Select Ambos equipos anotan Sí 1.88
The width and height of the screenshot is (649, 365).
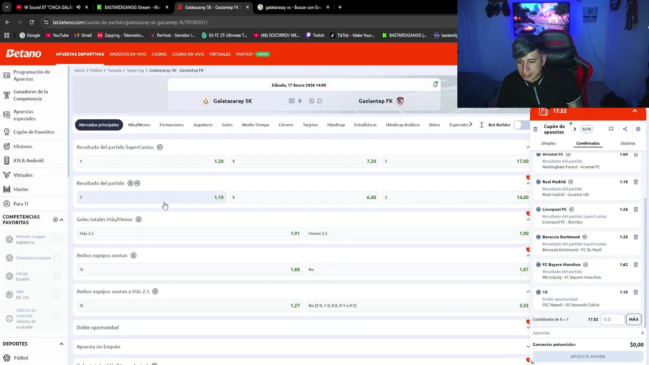pyautogui.click(x=190, y=269)
